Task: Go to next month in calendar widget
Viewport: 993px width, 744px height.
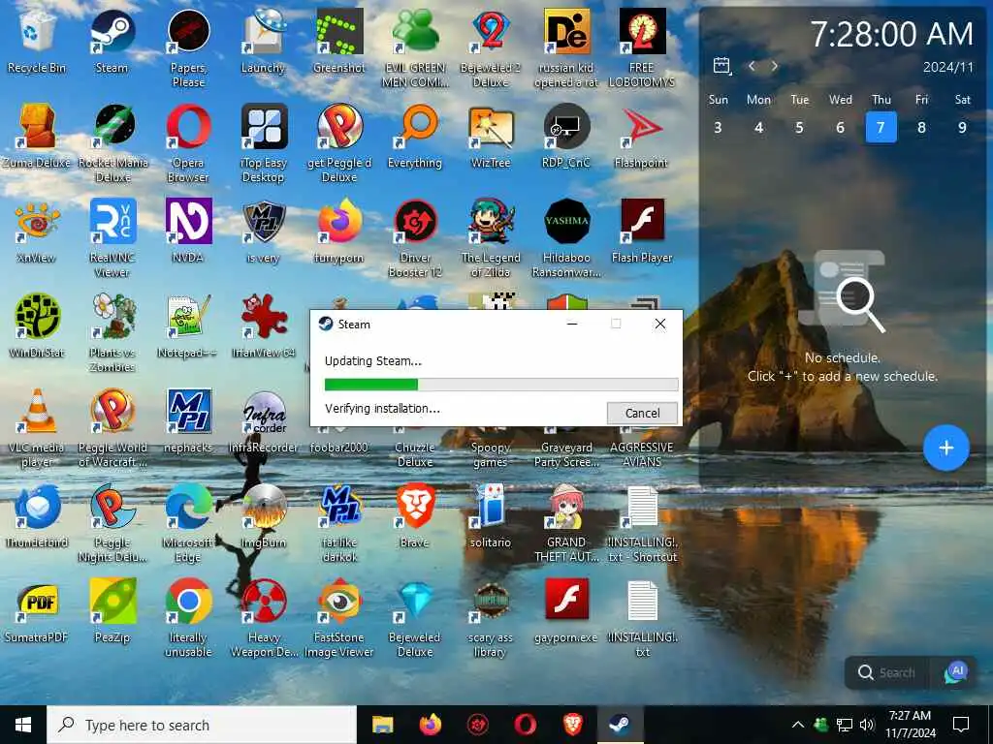Action: (x=774, y=66)
